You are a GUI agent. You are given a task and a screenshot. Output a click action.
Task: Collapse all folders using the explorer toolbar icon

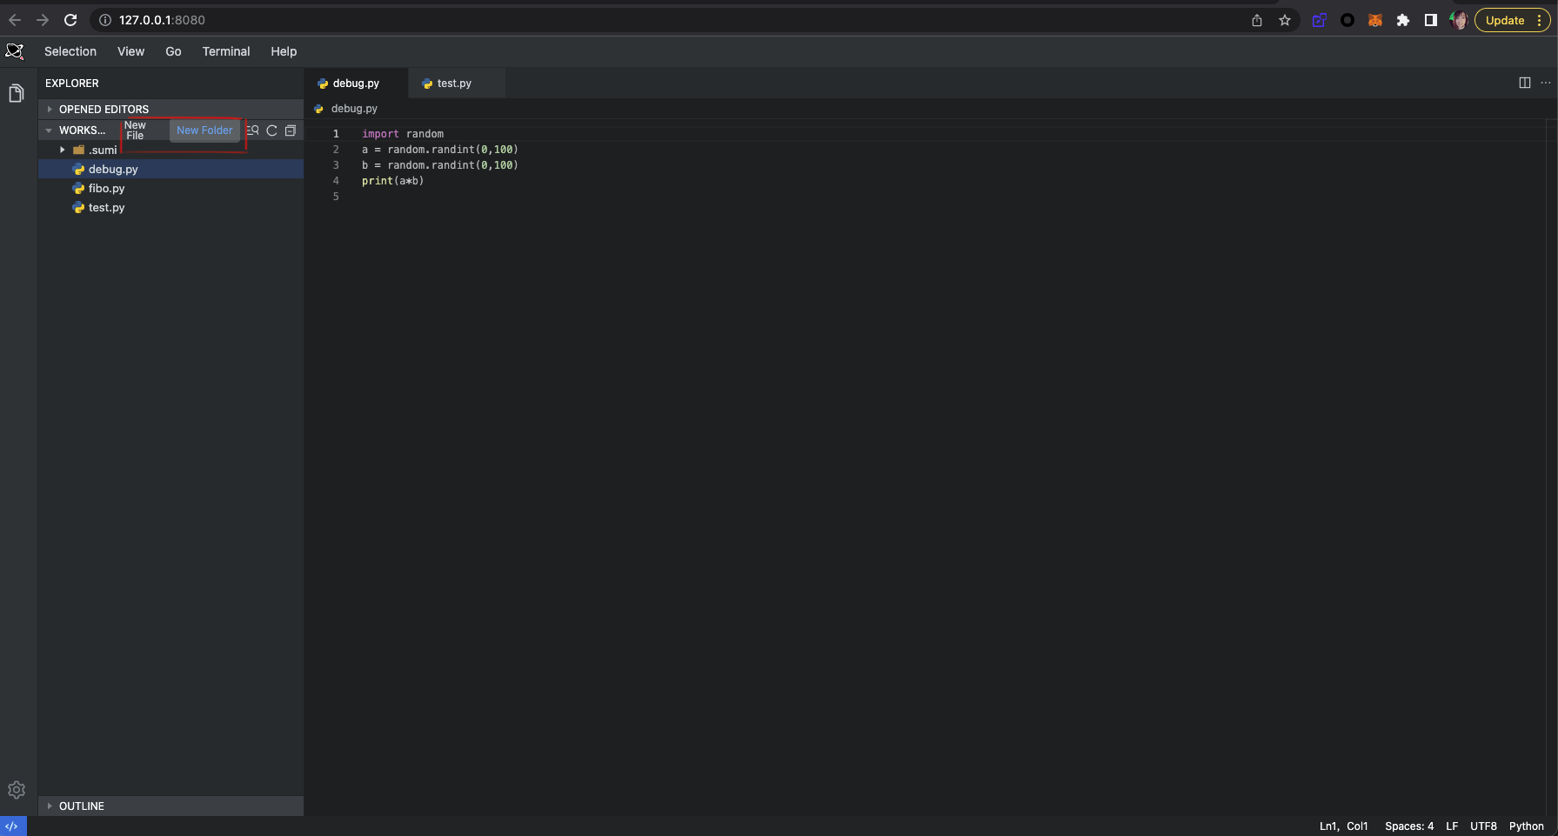[291, 130]
